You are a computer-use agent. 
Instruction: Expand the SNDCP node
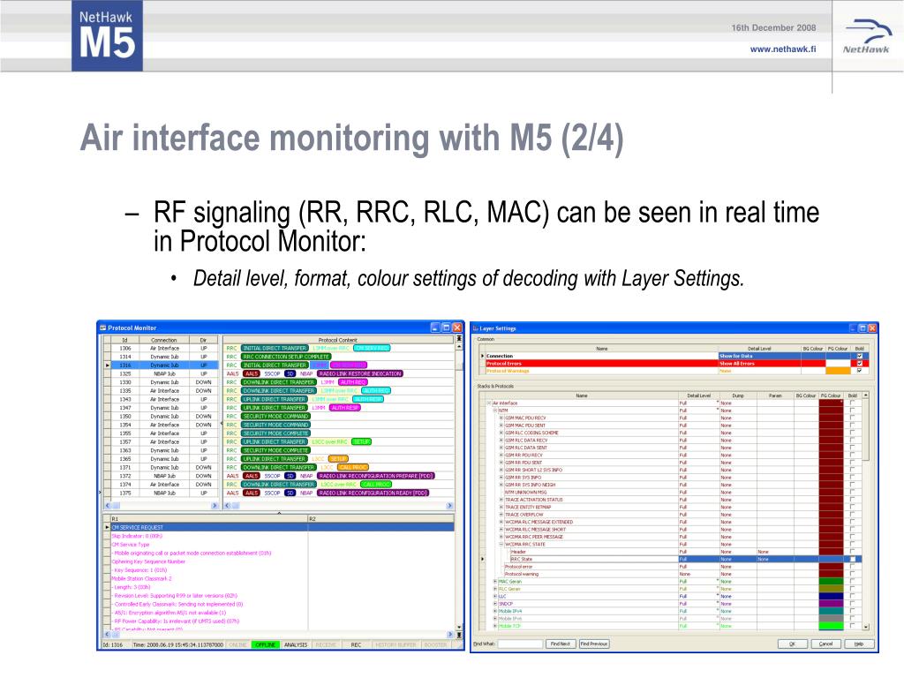point(495,604)
